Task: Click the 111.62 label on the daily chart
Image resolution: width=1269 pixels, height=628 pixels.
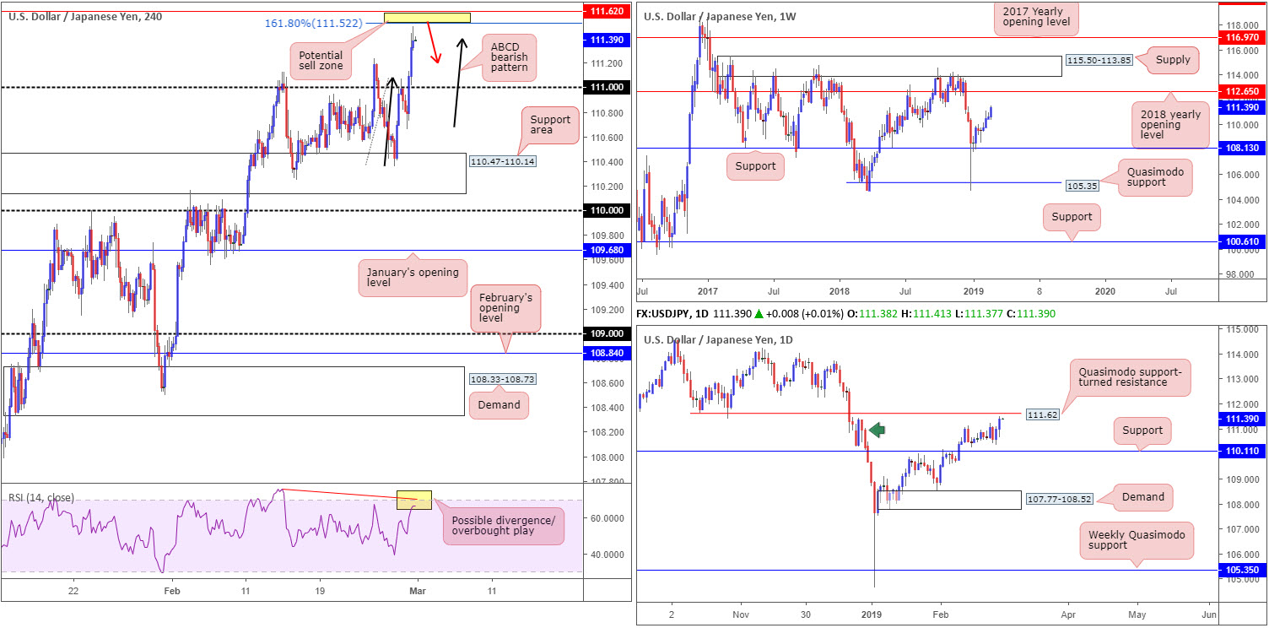Action: tap(1043, 414)
